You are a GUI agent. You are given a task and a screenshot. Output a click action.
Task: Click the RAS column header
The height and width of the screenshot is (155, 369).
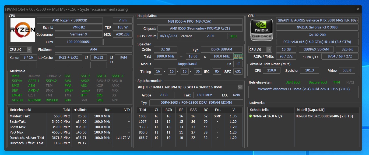tap(193, 110)
